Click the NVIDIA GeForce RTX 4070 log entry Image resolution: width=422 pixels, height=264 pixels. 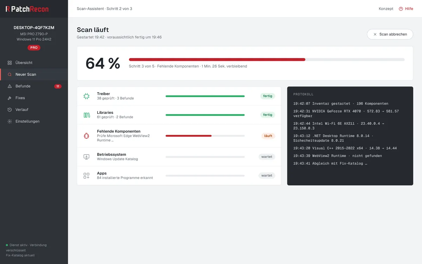coord(346,113)
